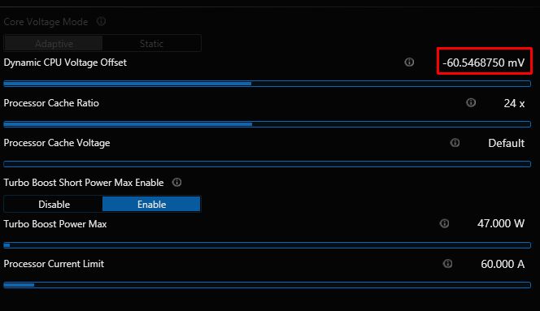This screenshot has width=540, height=311.
Task: Click info icon for Processor Cache Ratio
Action: (x=471, y=102)
